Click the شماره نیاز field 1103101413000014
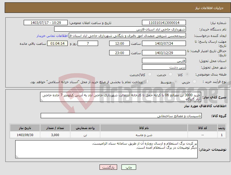The height and width of the screenshot is (175, 231). click(164, 23)
